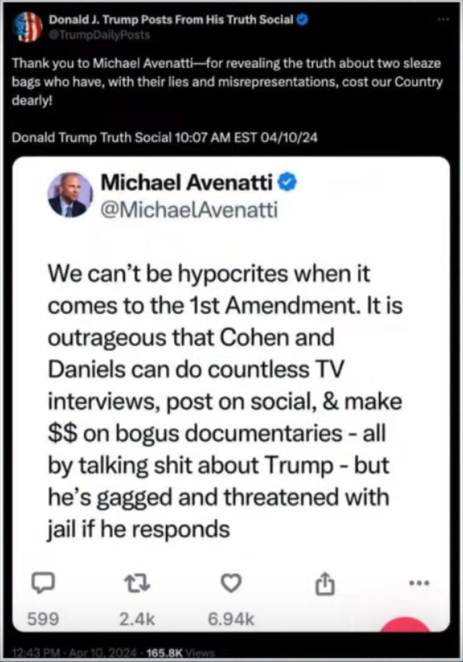This screenshot has width=463, height=662.
Task: Click verified badge beside Trump Posts account
Action: pyautogui.click(x=302, y=19)
